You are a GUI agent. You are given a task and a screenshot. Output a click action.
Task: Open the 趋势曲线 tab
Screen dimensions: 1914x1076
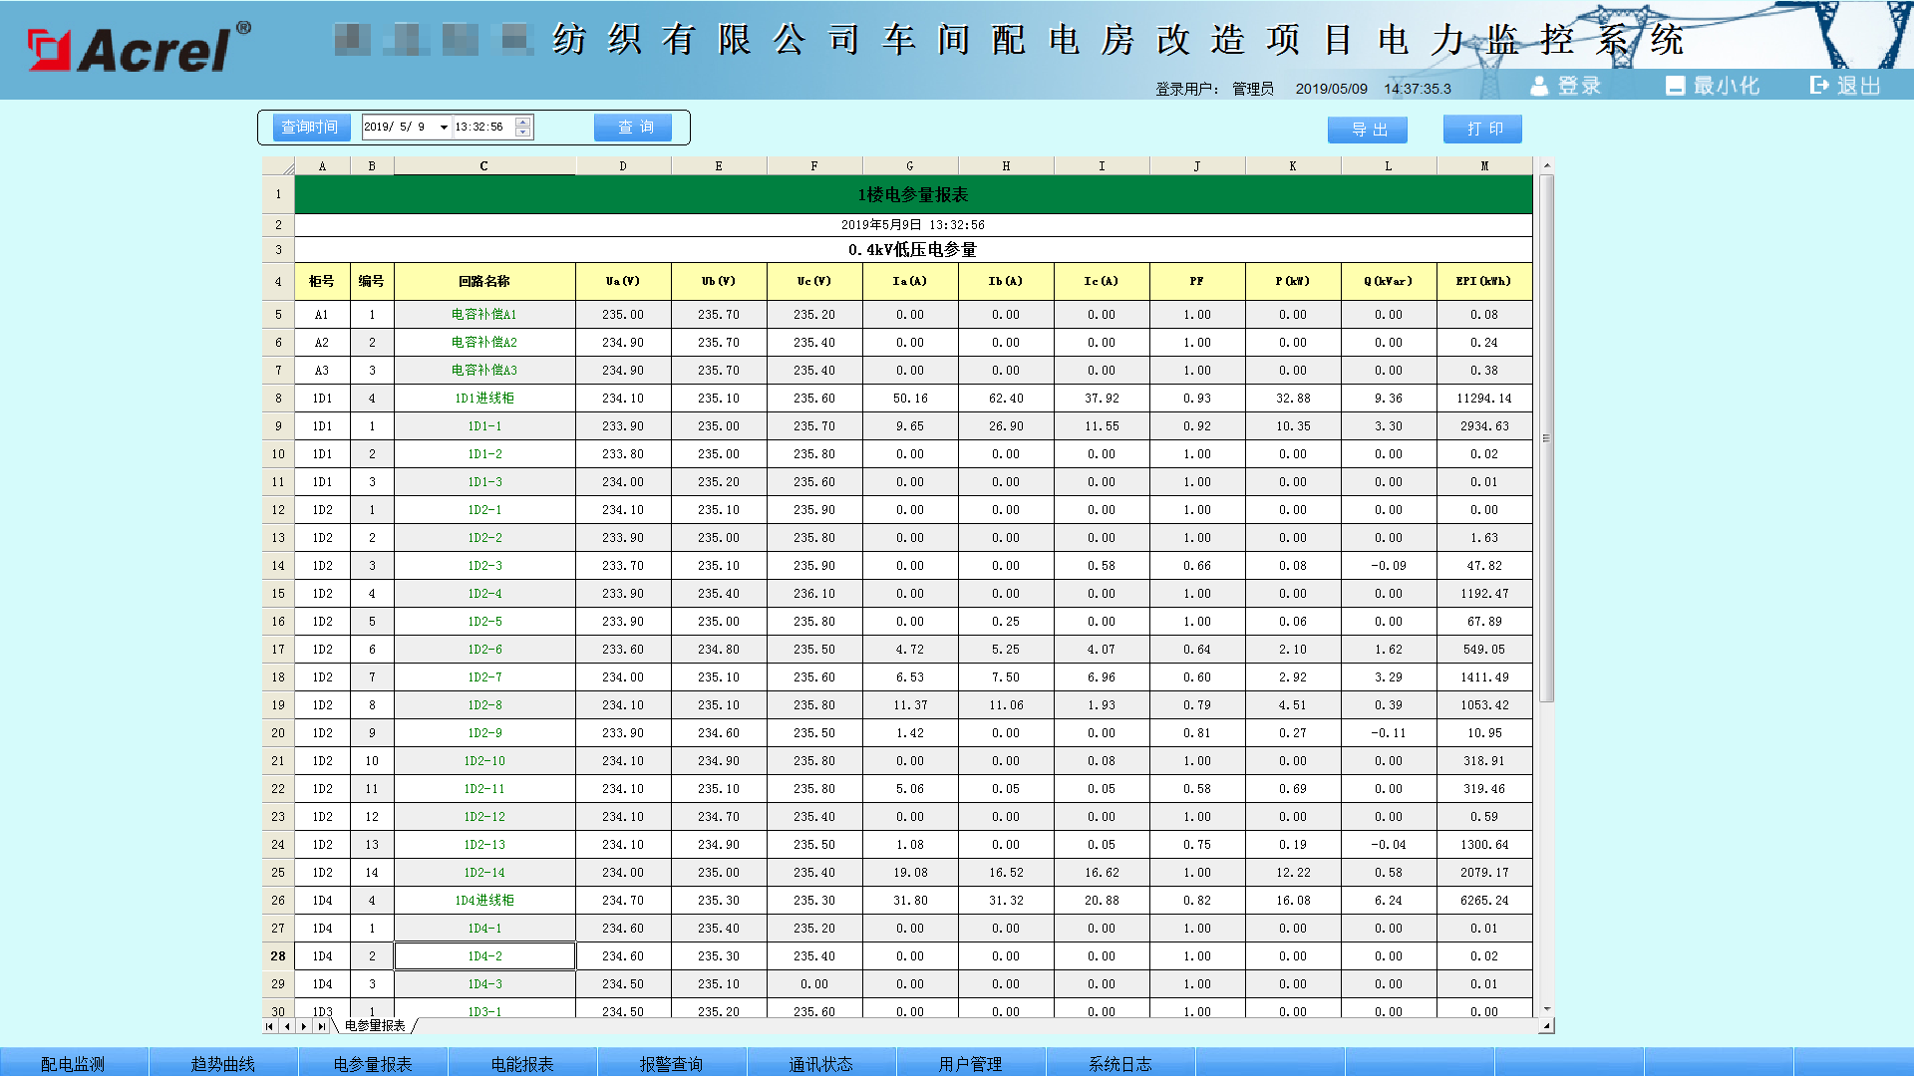coord(223,1063)
